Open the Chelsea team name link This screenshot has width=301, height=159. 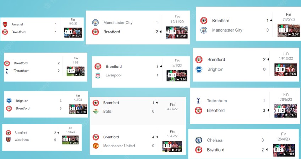[214, 140]
